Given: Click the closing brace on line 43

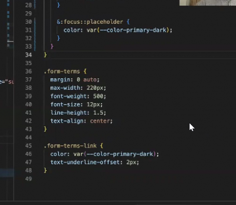Looking at the screenshot, I should click(45, 129).
